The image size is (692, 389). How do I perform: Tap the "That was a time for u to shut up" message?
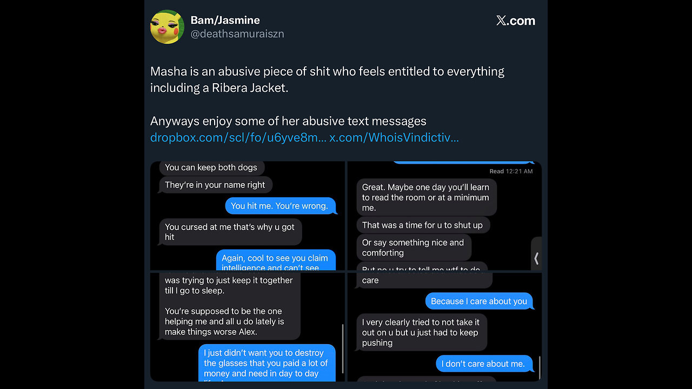point(423,225)
